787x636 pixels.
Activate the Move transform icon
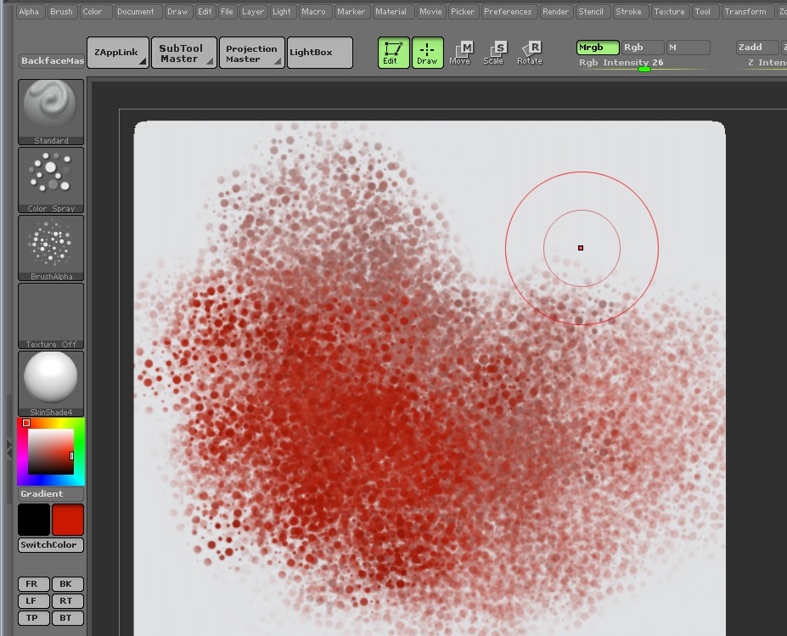(x=460, y=53)
